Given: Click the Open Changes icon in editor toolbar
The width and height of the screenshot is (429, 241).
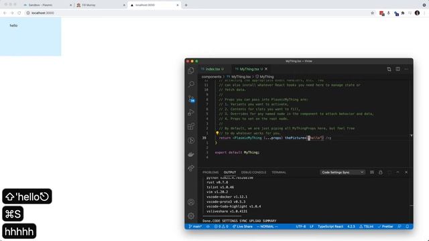Looking at the screenshot, I should 389,69.
